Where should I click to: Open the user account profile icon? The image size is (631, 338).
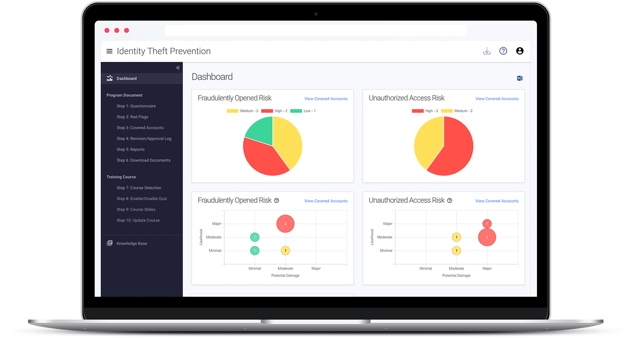(520, 51)
